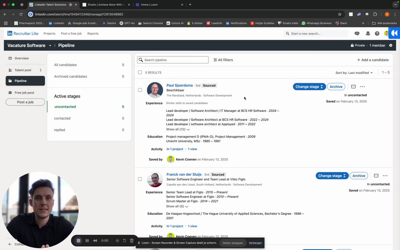This screenshot has width=400, height=250.
Task: Open the Gemini bookmark
Action: [109, 23]
